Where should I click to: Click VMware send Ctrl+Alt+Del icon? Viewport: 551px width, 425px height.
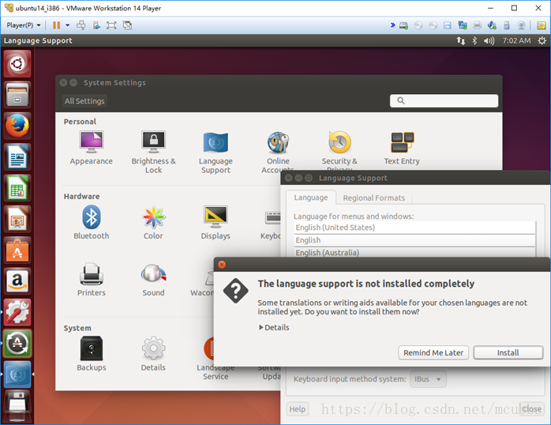[x=81, y=25]
